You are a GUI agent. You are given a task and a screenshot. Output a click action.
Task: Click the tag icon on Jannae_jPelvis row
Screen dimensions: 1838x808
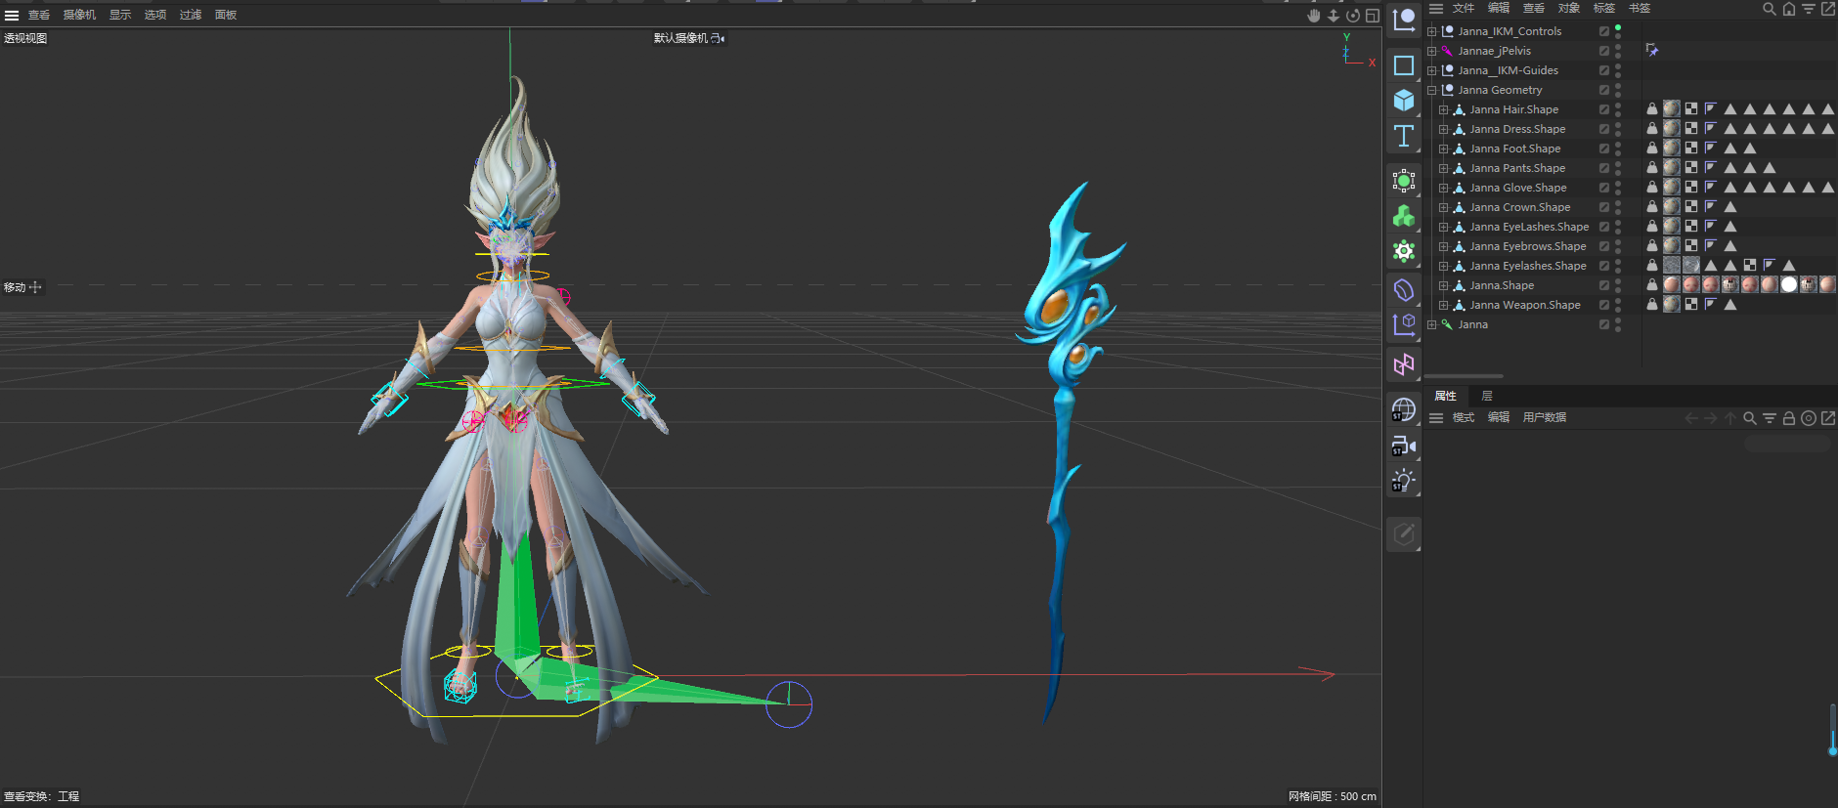[1652, 50]
